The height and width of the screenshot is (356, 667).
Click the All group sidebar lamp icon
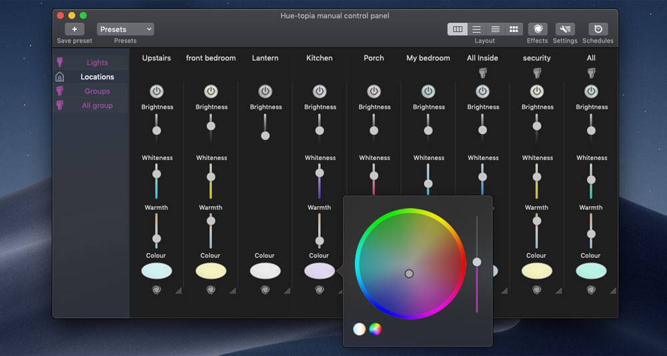[60, 105]
